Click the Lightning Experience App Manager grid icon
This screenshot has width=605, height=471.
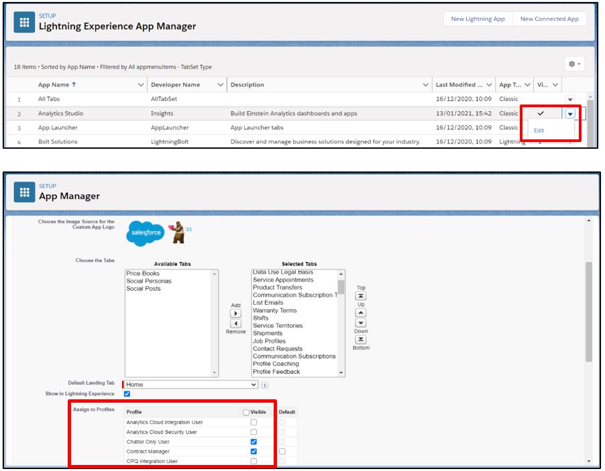24,22
